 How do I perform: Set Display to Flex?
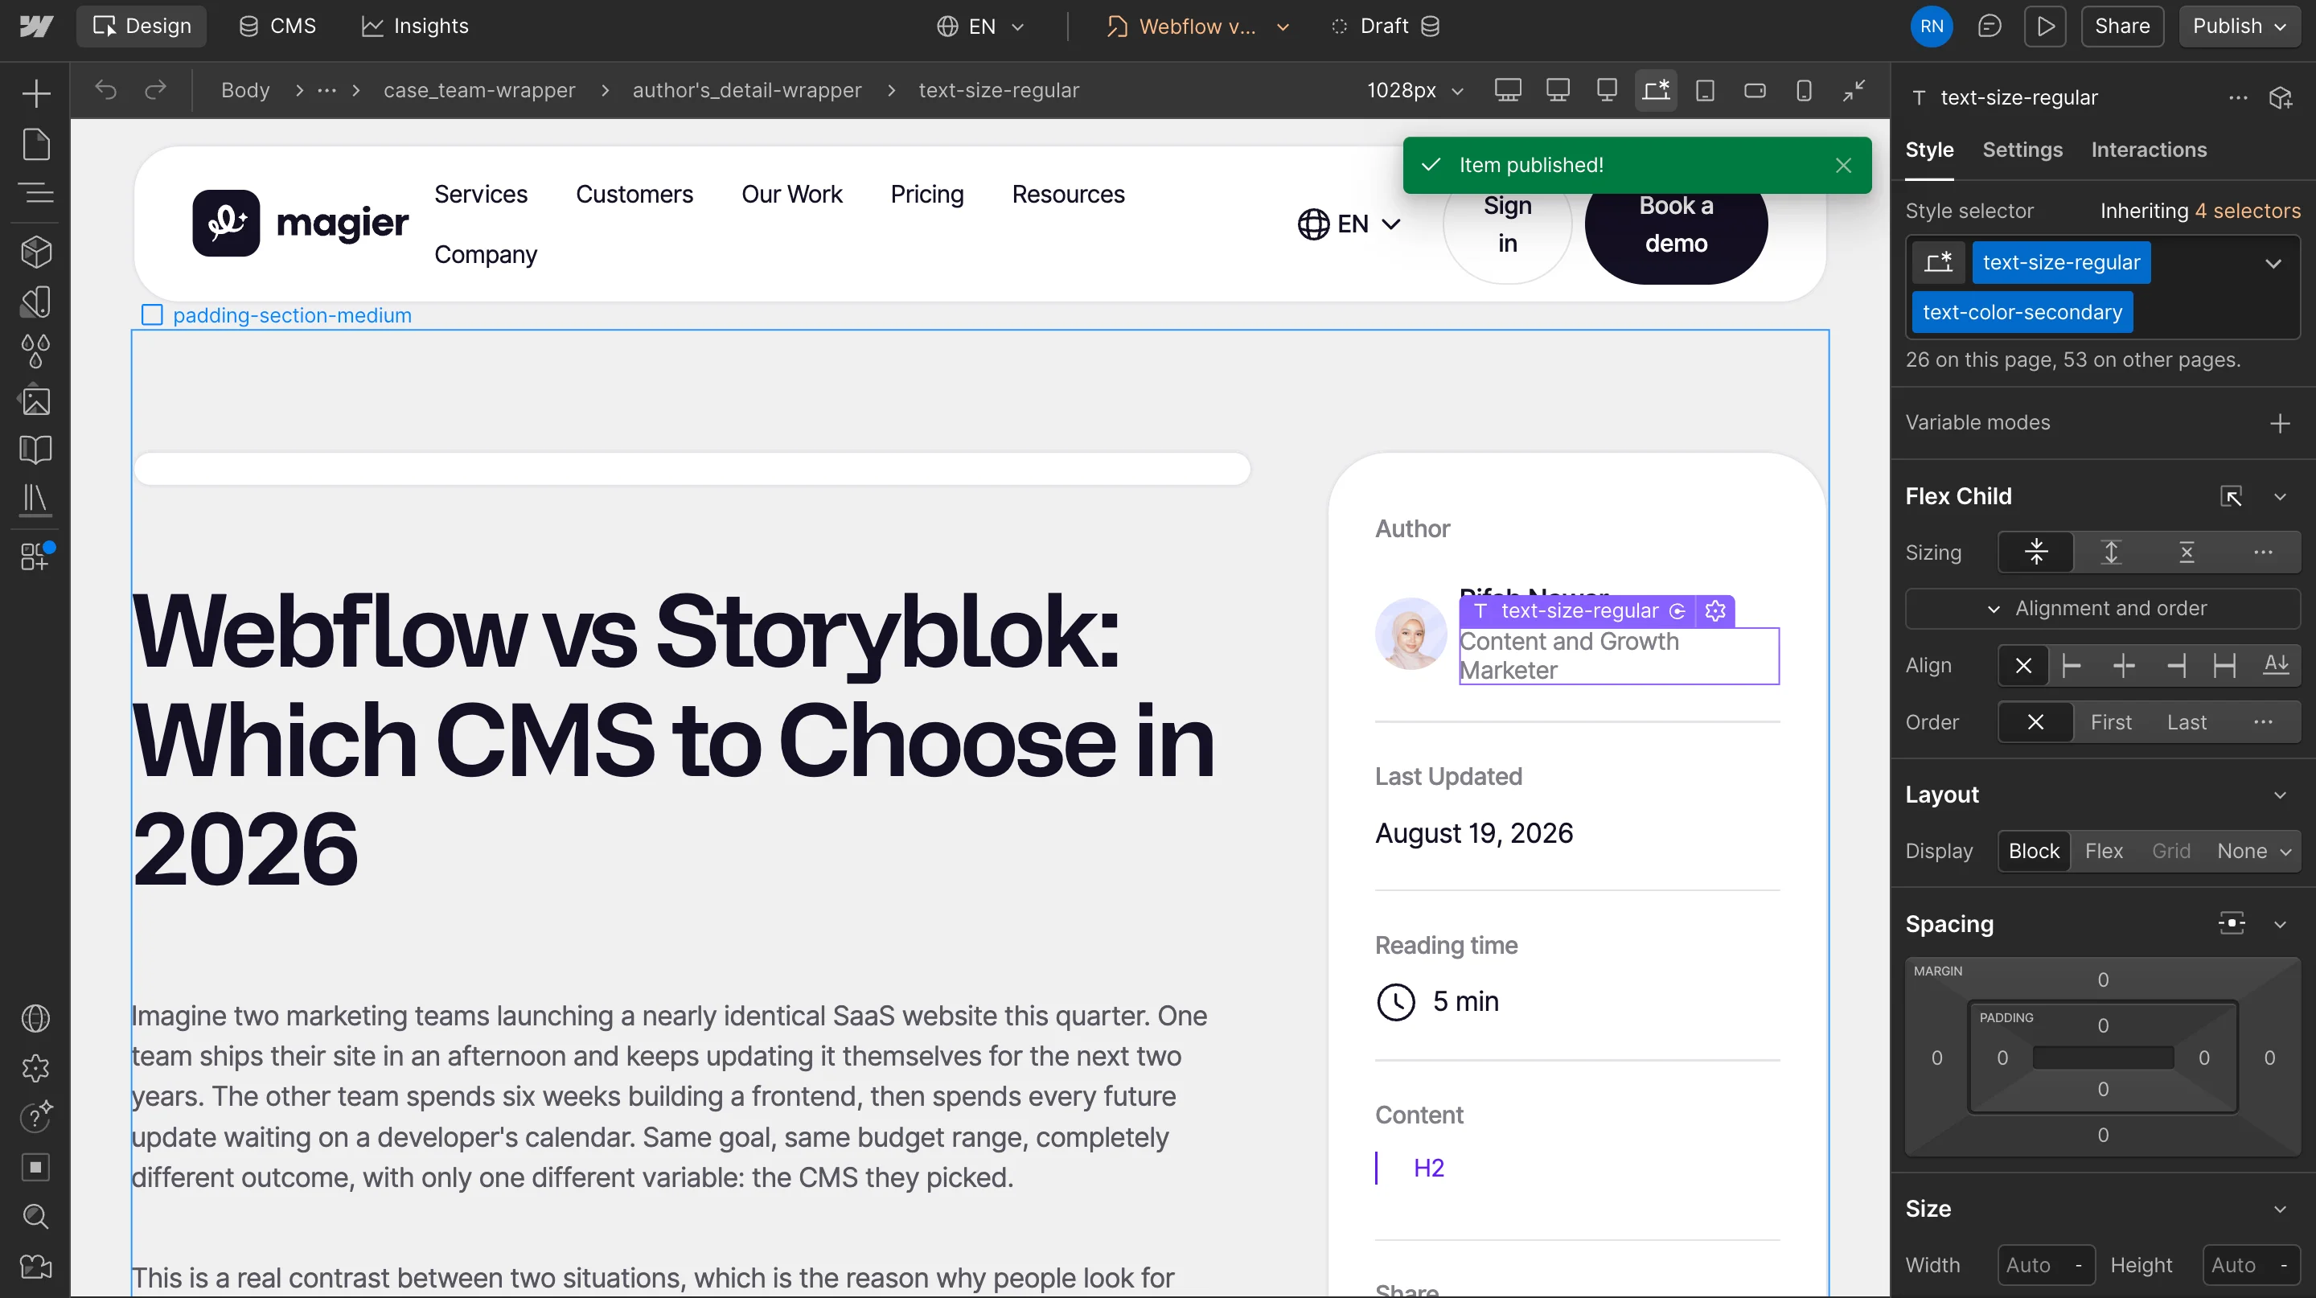tap(2104, 851)
